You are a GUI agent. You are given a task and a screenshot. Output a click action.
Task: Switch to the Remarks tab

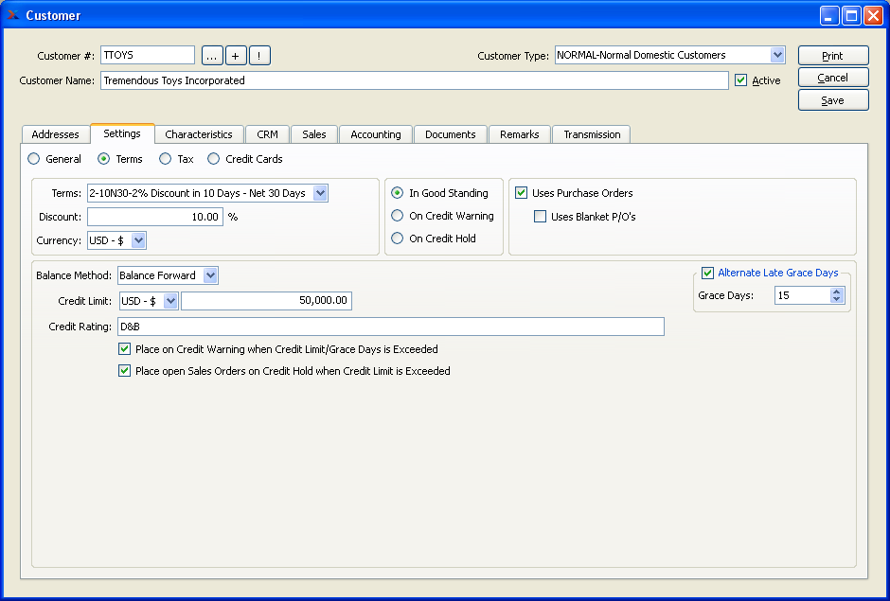click(x=520, y=134)
